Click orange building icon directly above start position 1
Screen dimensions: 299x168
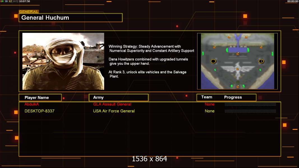pyautogui.click(x=261, y=47)
